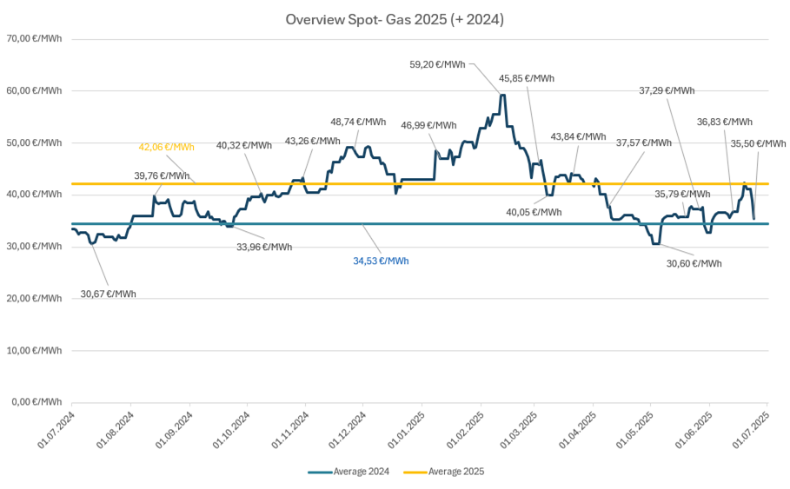Click the 43,84 €/MWh data label
This screenshot has height=489, width=790.
pos(578,137)
